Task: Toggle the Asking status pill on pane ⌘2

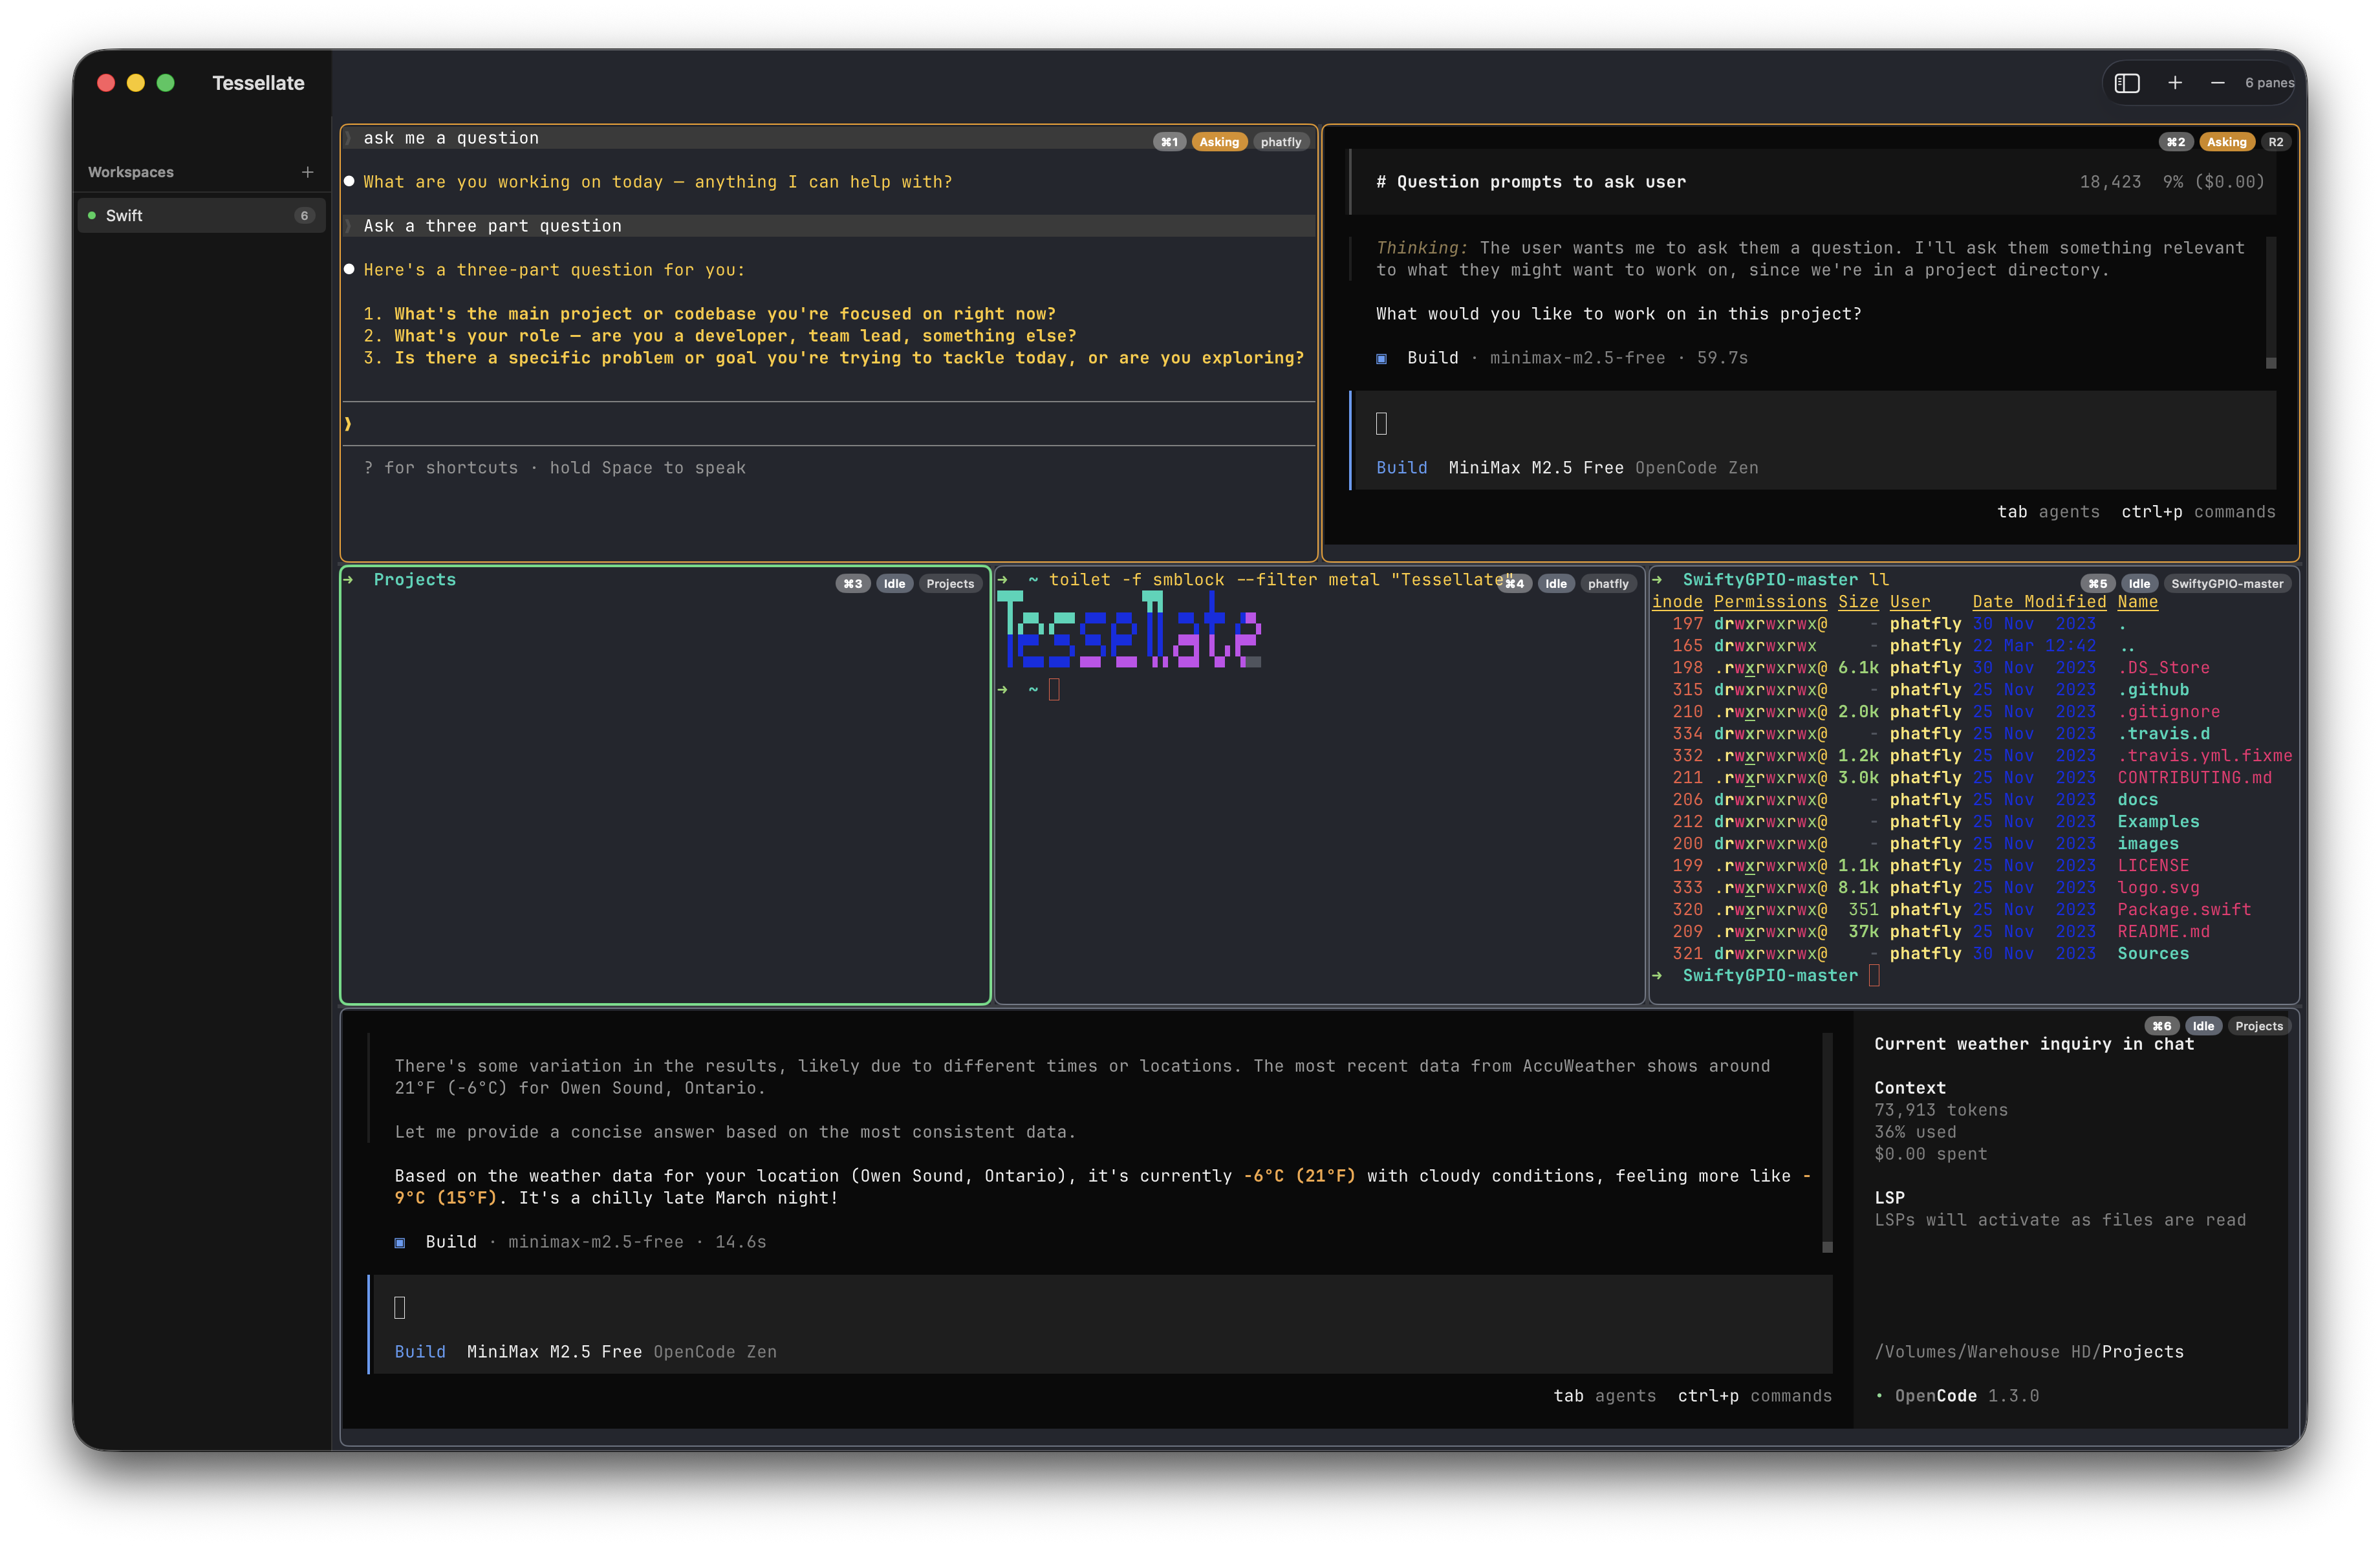Action: (2227, 141)
